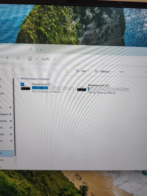Collapse the Périphériques et lecteurs group
This screenshot has width=147, height=196.
[x=19, y=79]
